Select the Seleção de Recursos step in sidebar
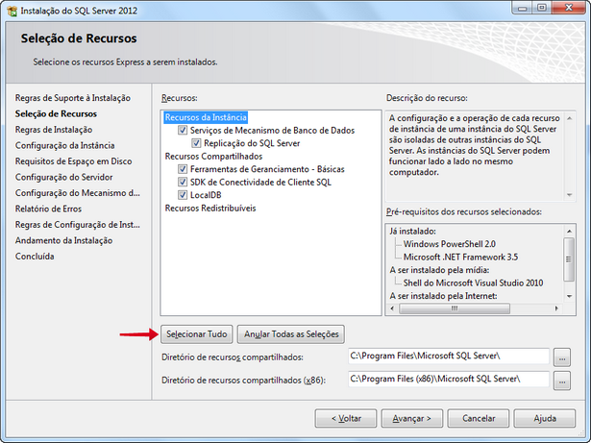Viewport: 591px width, 443px height. pos(56,113)
